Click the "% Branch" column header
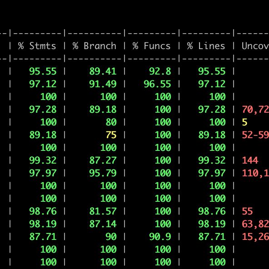 95,46
